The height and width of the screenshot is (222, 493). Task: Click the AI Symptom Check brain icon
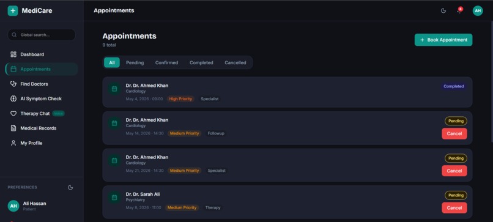13,98
